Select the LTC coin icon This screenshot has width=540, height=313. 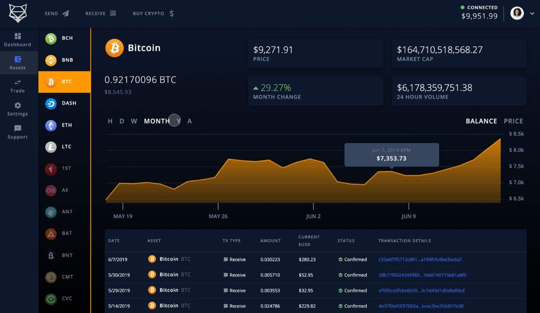point(51,147)
